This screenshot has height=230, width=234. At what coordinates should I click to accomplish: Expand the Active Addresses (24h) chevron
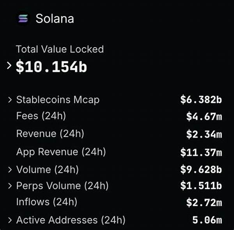pos(10,220)
